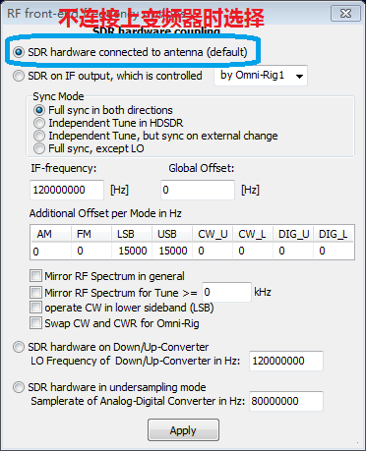
Task: Click the Global Offset input field
Action: pos(198,190)
